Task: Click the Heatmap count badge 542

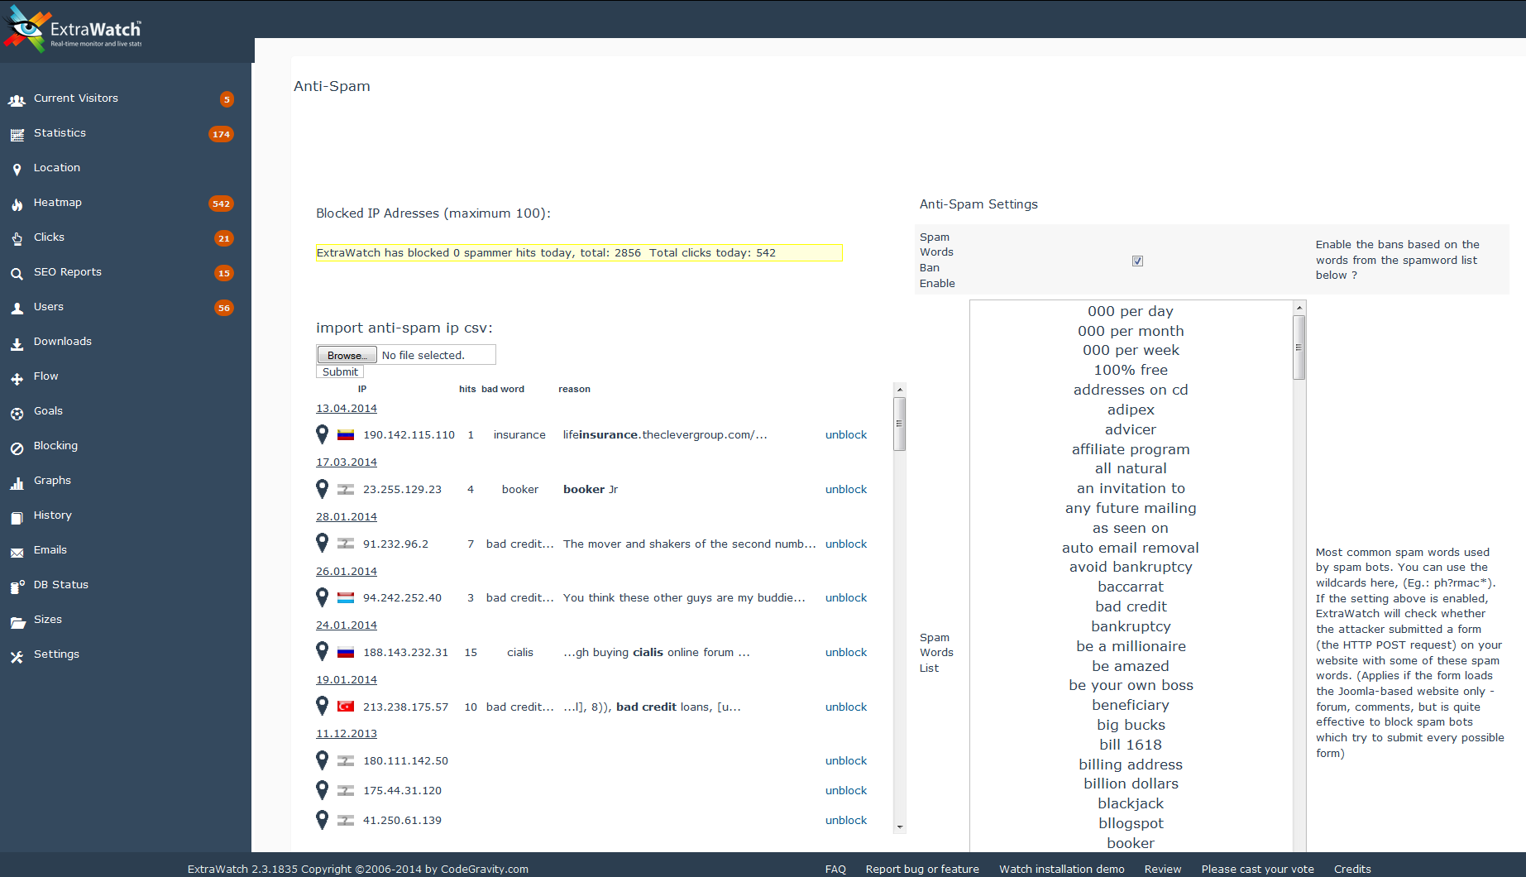Action: click(221, 204)
